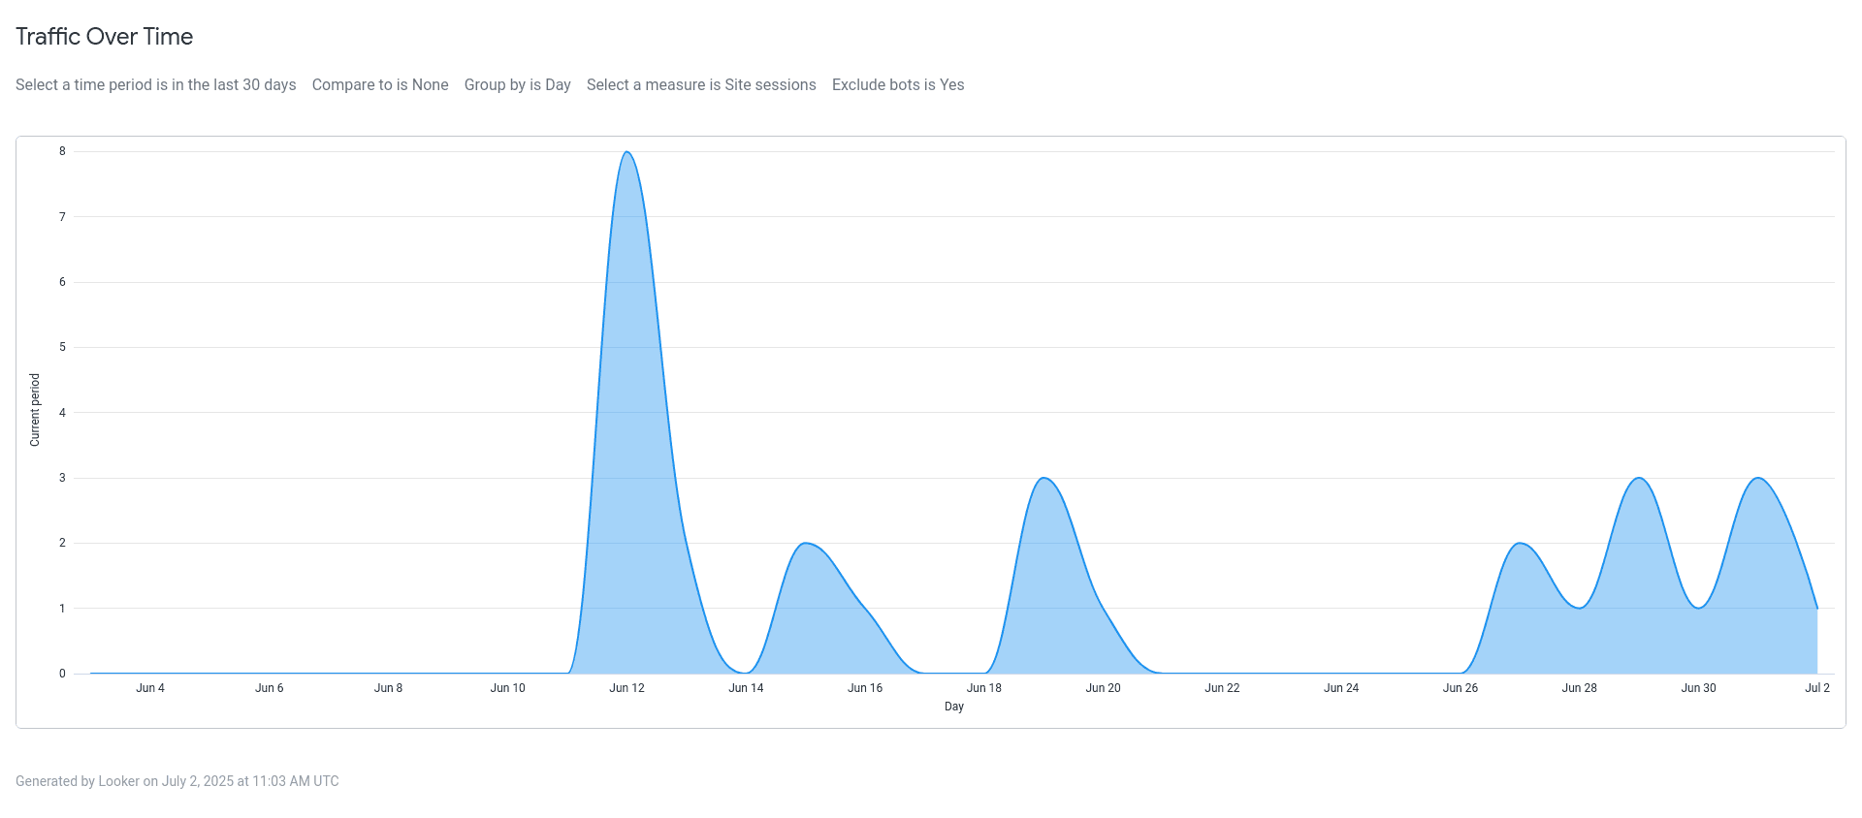Click the y-axis value '0'
The image size is (1862, 818).
(x=62, y=674)
